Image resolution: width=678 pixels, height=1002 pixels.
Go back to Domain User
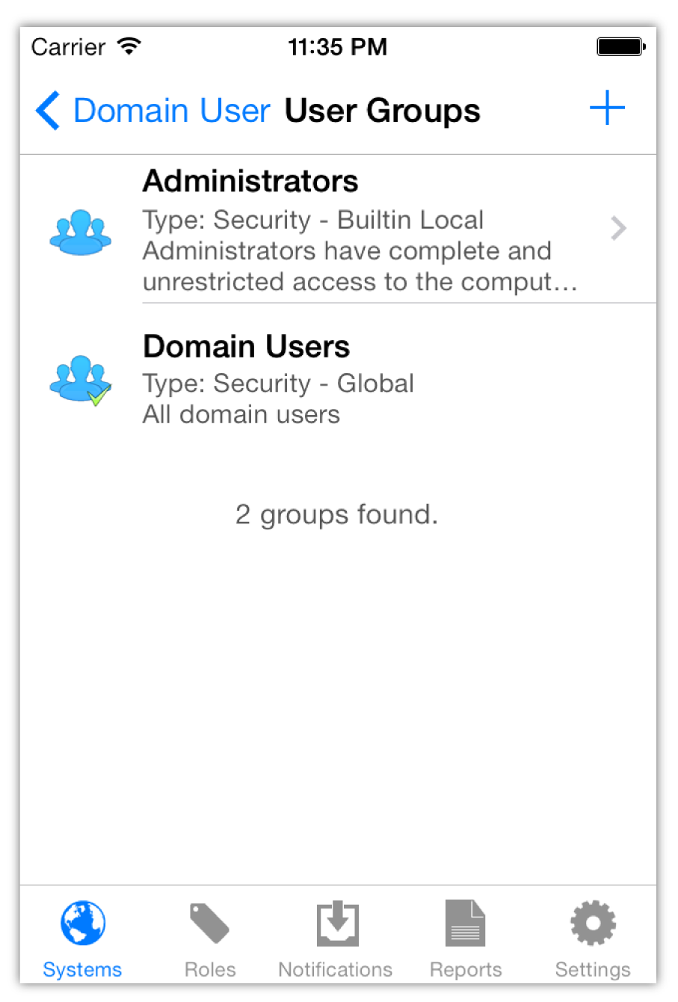tap(171, 111)
